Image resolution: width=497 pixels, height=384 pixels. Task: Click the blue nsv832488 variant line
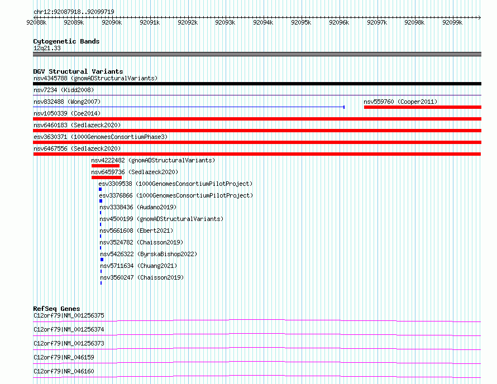[189, 107]
